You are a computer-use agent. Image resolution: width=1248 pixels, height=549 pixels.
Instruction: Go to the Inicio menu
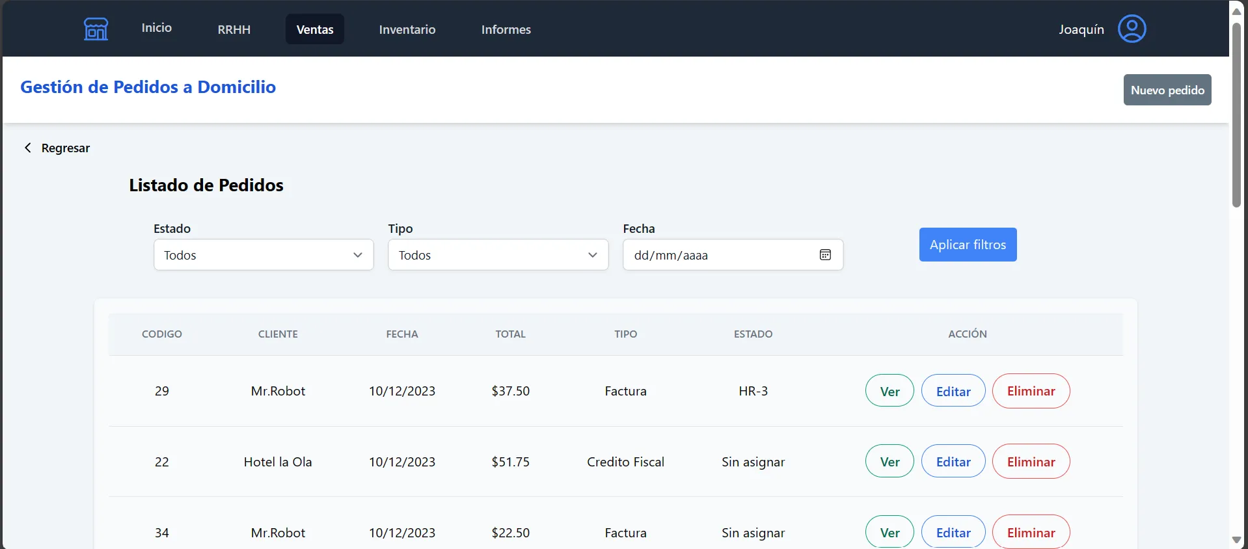157,28
